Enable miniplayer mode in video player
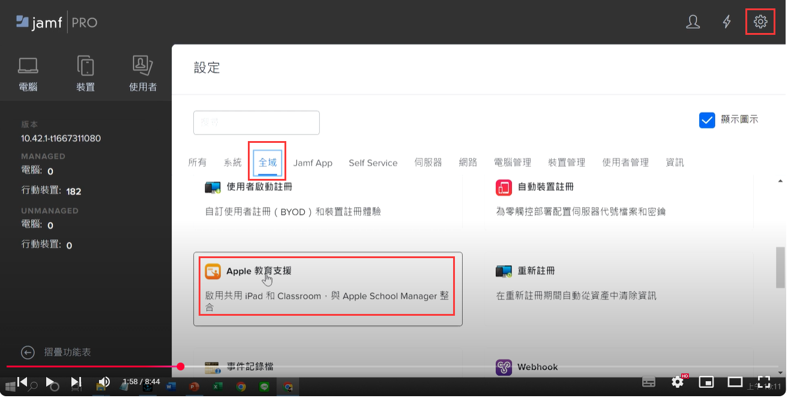The width and height of the screenshot is (788, 398). pos(706,382)
